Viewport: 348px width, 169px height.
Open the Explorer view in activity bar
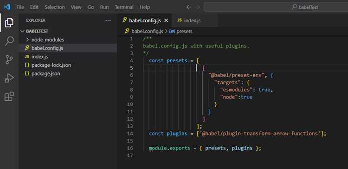pyautogui.click(x=9, y=23)
